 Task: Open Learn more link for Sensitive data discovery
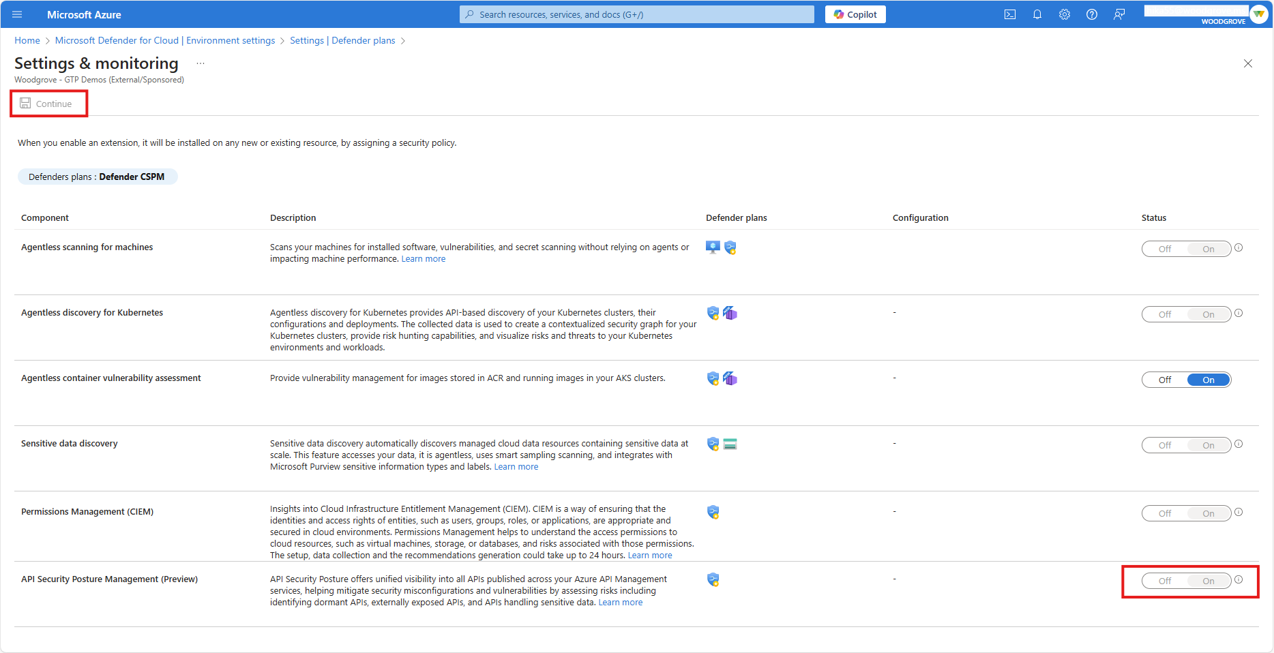(516, 467)
